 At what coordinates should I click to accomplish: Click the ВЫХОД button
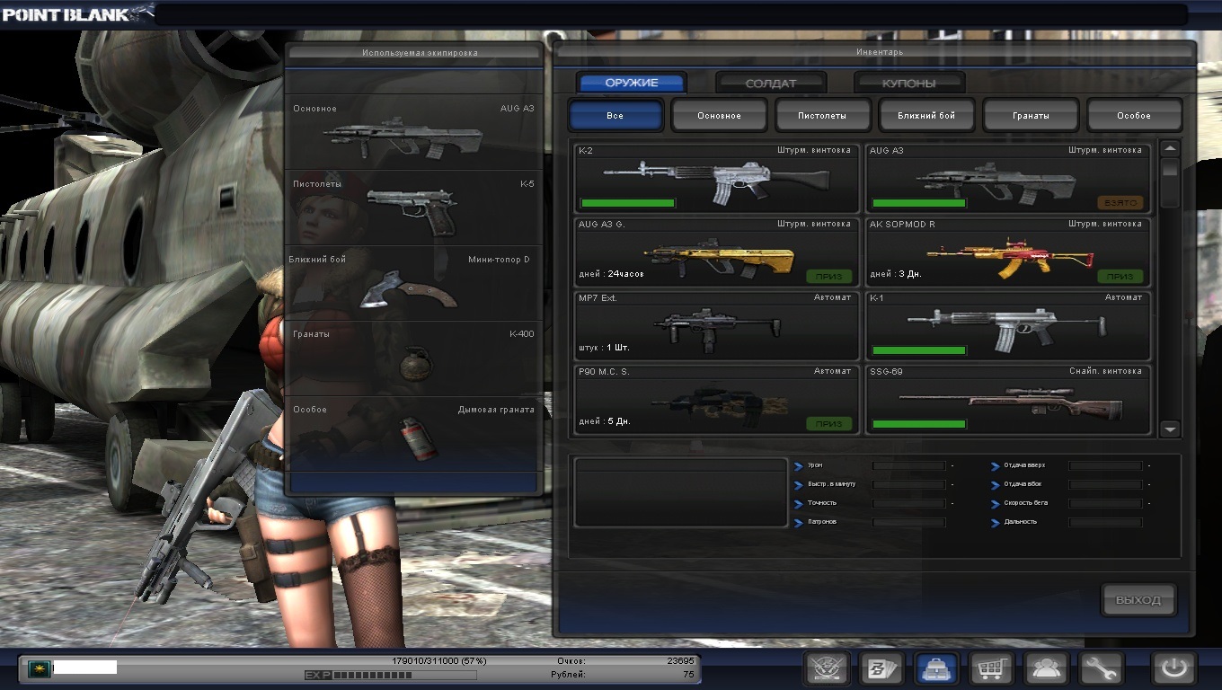tap(1138, 600)
